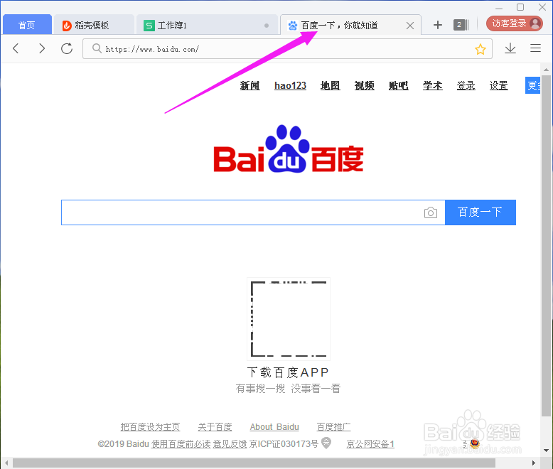
Task: Click the vertical scrollbar thumb
Action: click(x=546, y=245)
